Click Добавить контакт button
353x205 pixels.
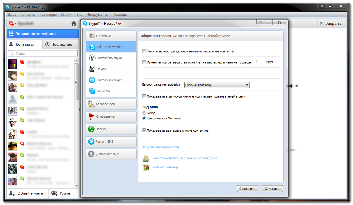click(x=27, y=193)
